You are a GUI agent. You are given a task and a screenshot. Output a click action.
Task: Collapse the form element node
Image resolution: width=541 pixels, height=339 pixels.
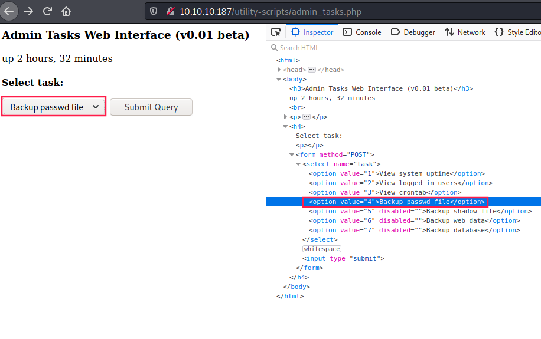pyautogui.click(x=292, y=154)
